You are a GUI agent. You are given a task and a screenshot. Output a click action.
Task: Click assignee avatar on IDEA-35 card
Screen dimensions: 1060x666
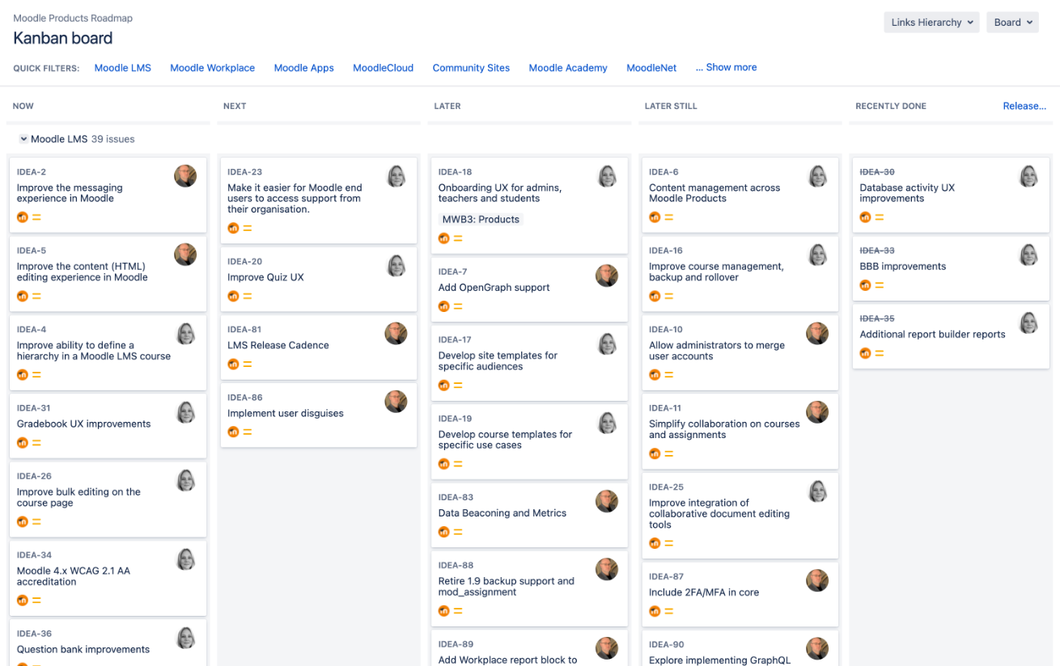1028,322
